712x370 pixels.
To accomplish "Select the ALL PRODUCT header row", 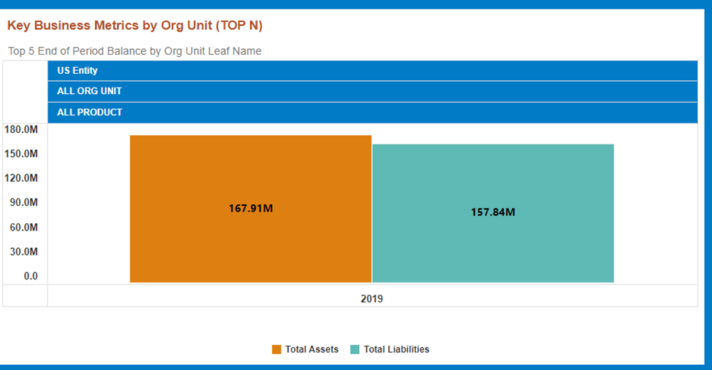I will (372, 112).
